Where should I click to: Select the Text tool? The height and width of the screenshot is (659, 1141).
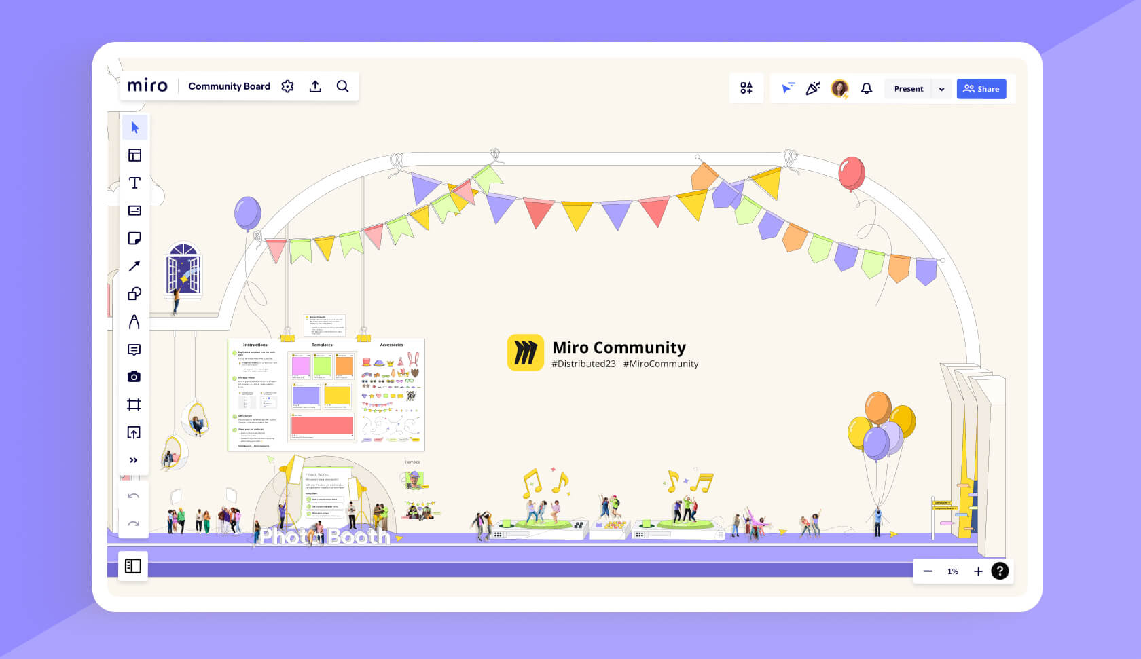pos(134,183)
